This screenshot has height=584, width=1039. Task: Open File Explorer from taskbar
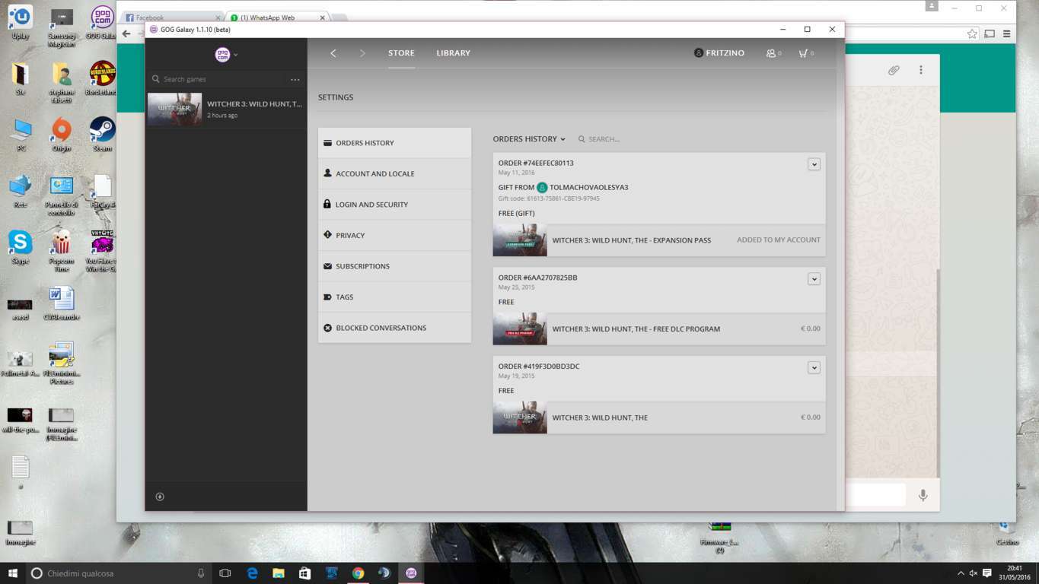[279, 573]
